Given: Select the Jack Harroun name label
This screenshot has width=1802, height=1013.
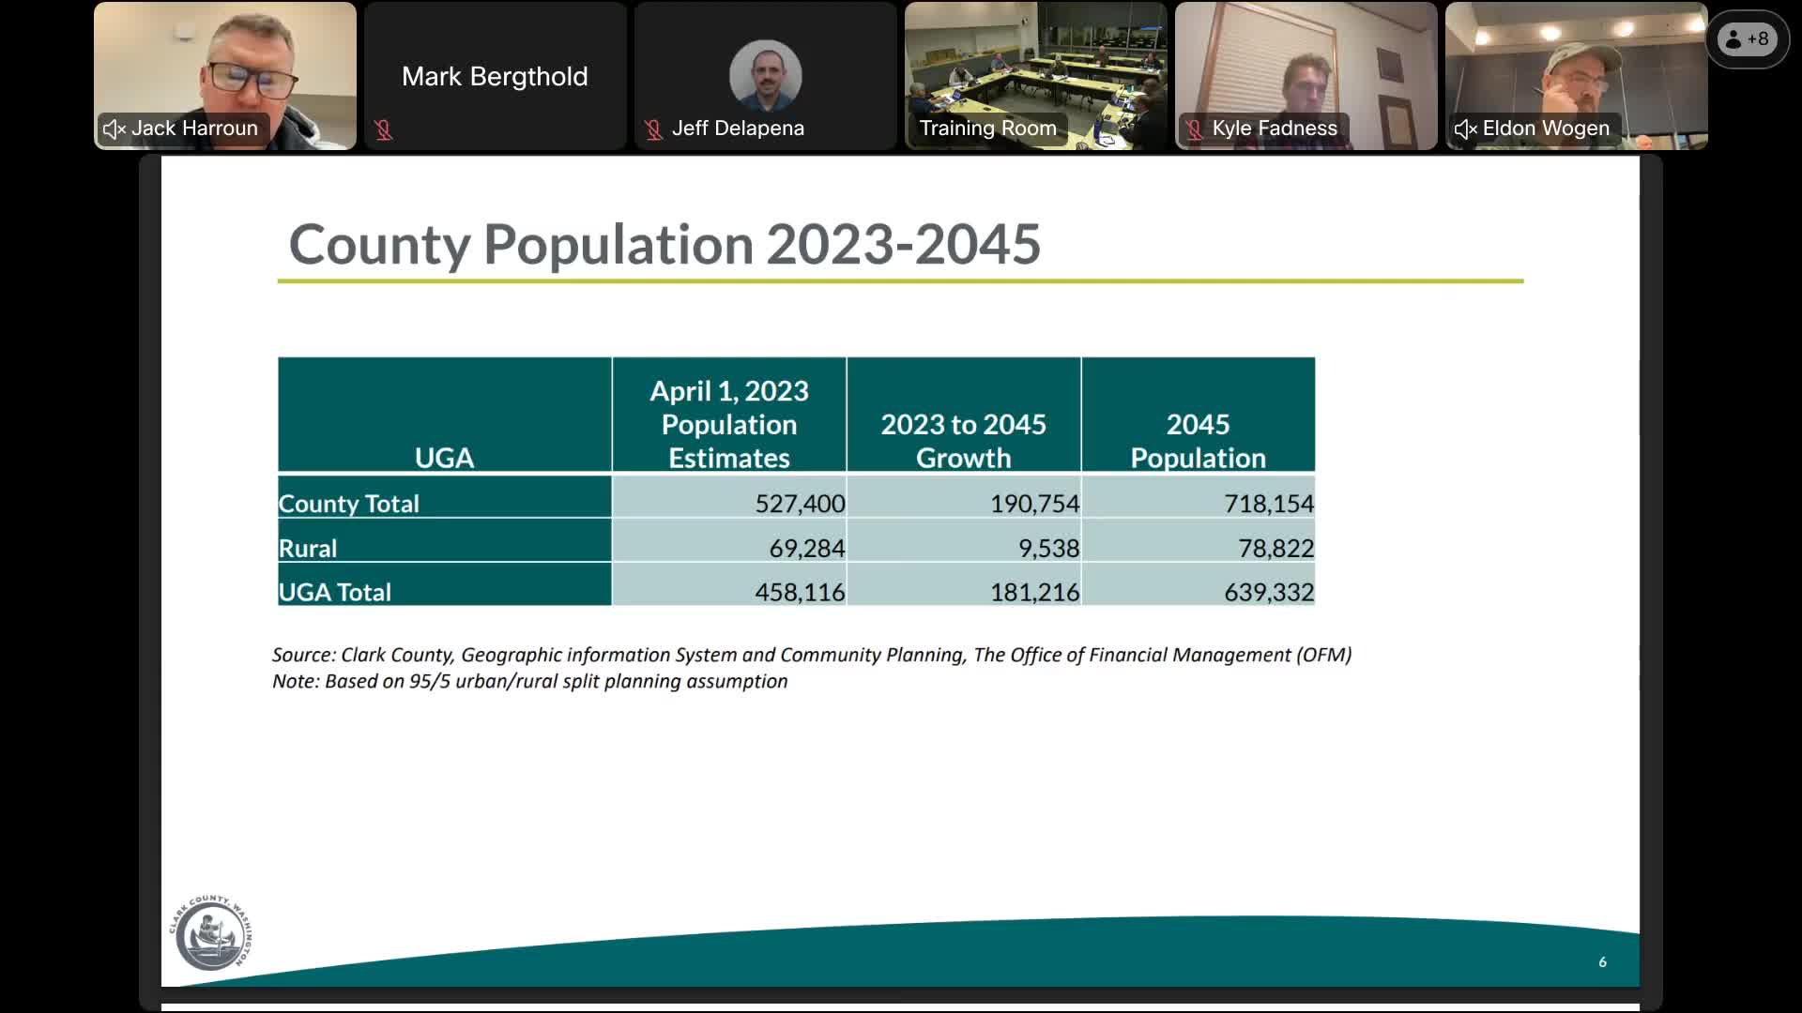Looking at the screenshot, I should [x=191, y=129].
